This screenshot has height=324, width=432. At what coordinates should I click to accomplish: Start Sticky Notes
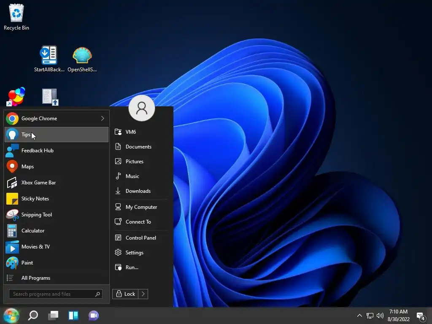[x=57, y=199]
